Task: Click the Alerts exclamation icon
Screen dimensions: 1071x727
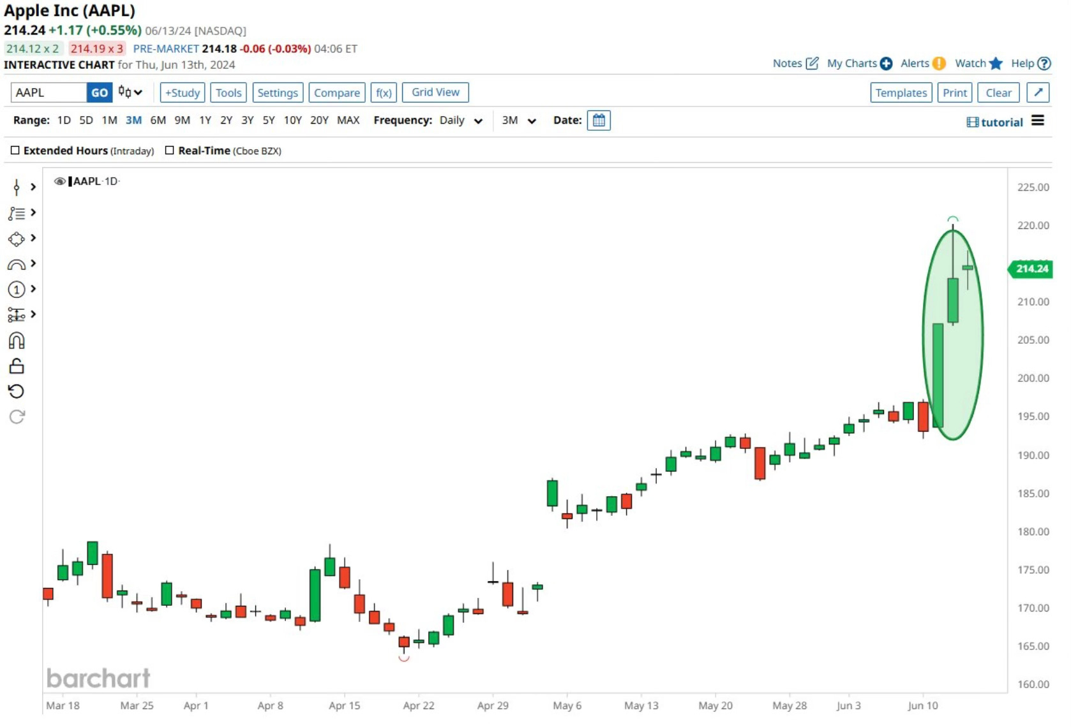Action: coord(939,63)
